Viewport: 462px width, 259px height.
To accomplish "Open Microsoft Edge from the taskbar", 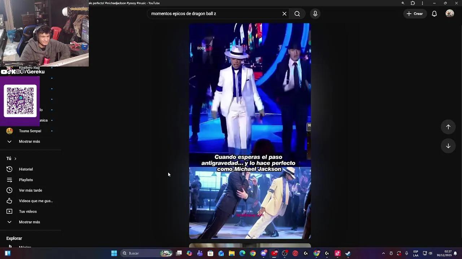I will (242, 253).
